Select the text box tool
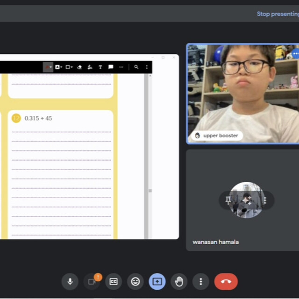The width and height of the screenshot is (299, 299). pos(100,67)
